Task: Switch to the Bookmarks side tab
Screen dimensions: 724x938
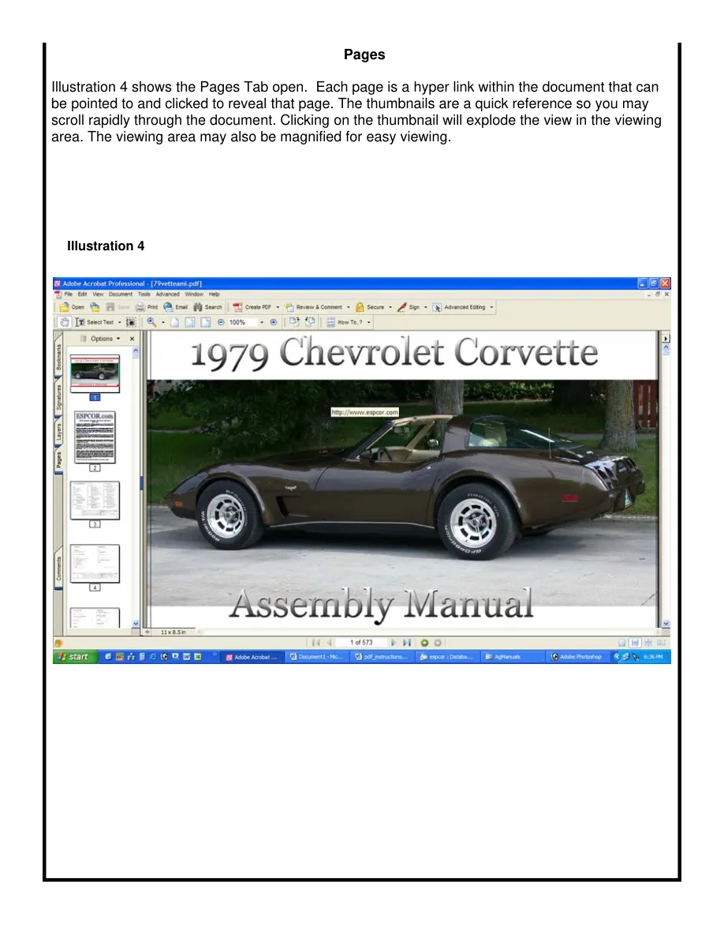Action: point(58,358)
